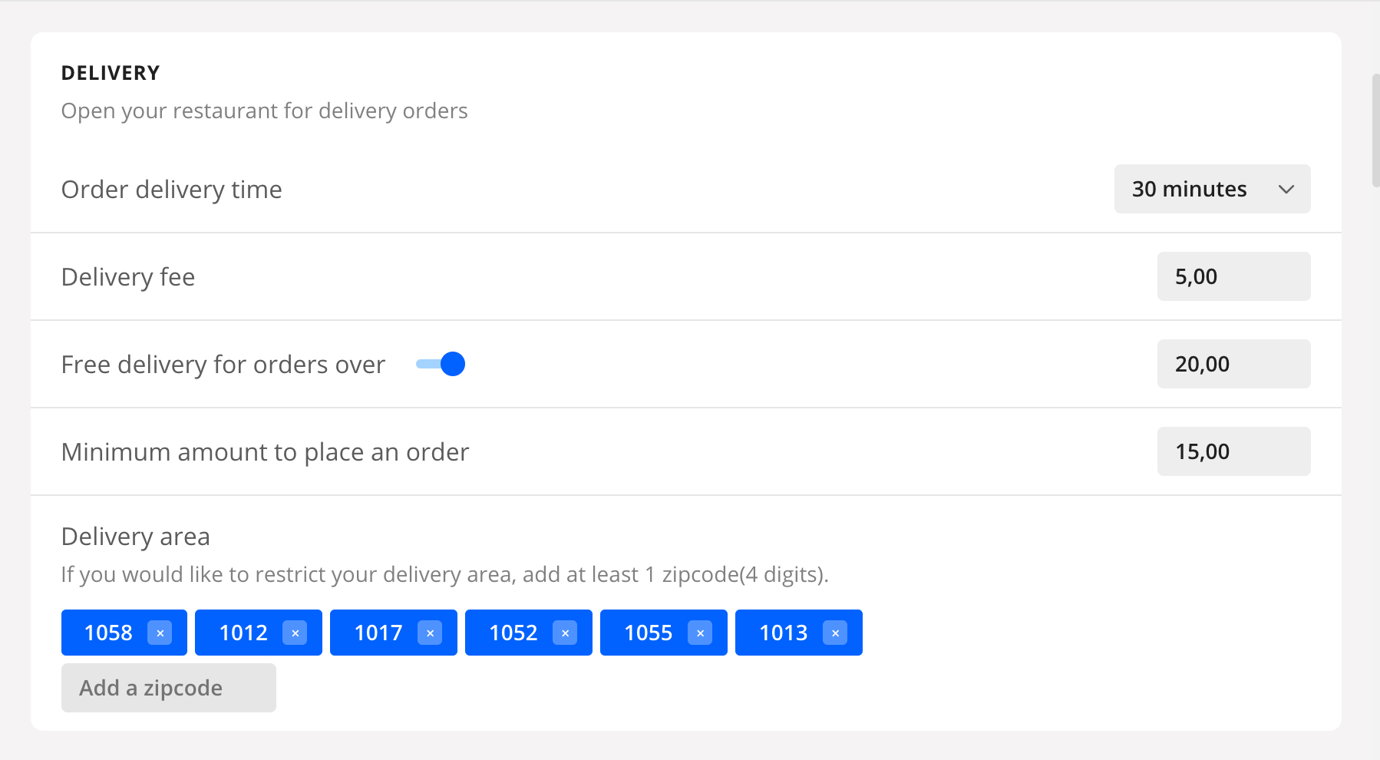Click the free delivery threshold amount field
This screenshot has height=760, width=1380.
pos(1233,364)
